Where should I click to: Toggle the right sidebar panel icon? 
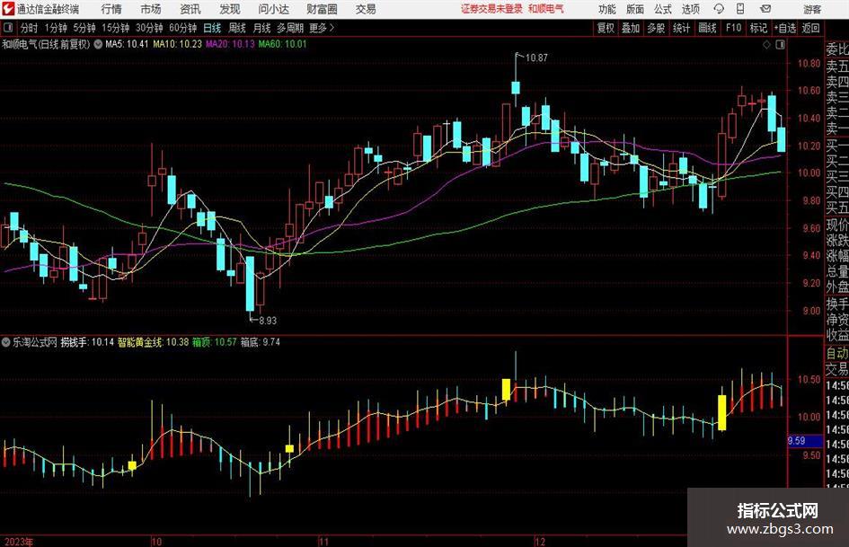click(x=780, y=44)
